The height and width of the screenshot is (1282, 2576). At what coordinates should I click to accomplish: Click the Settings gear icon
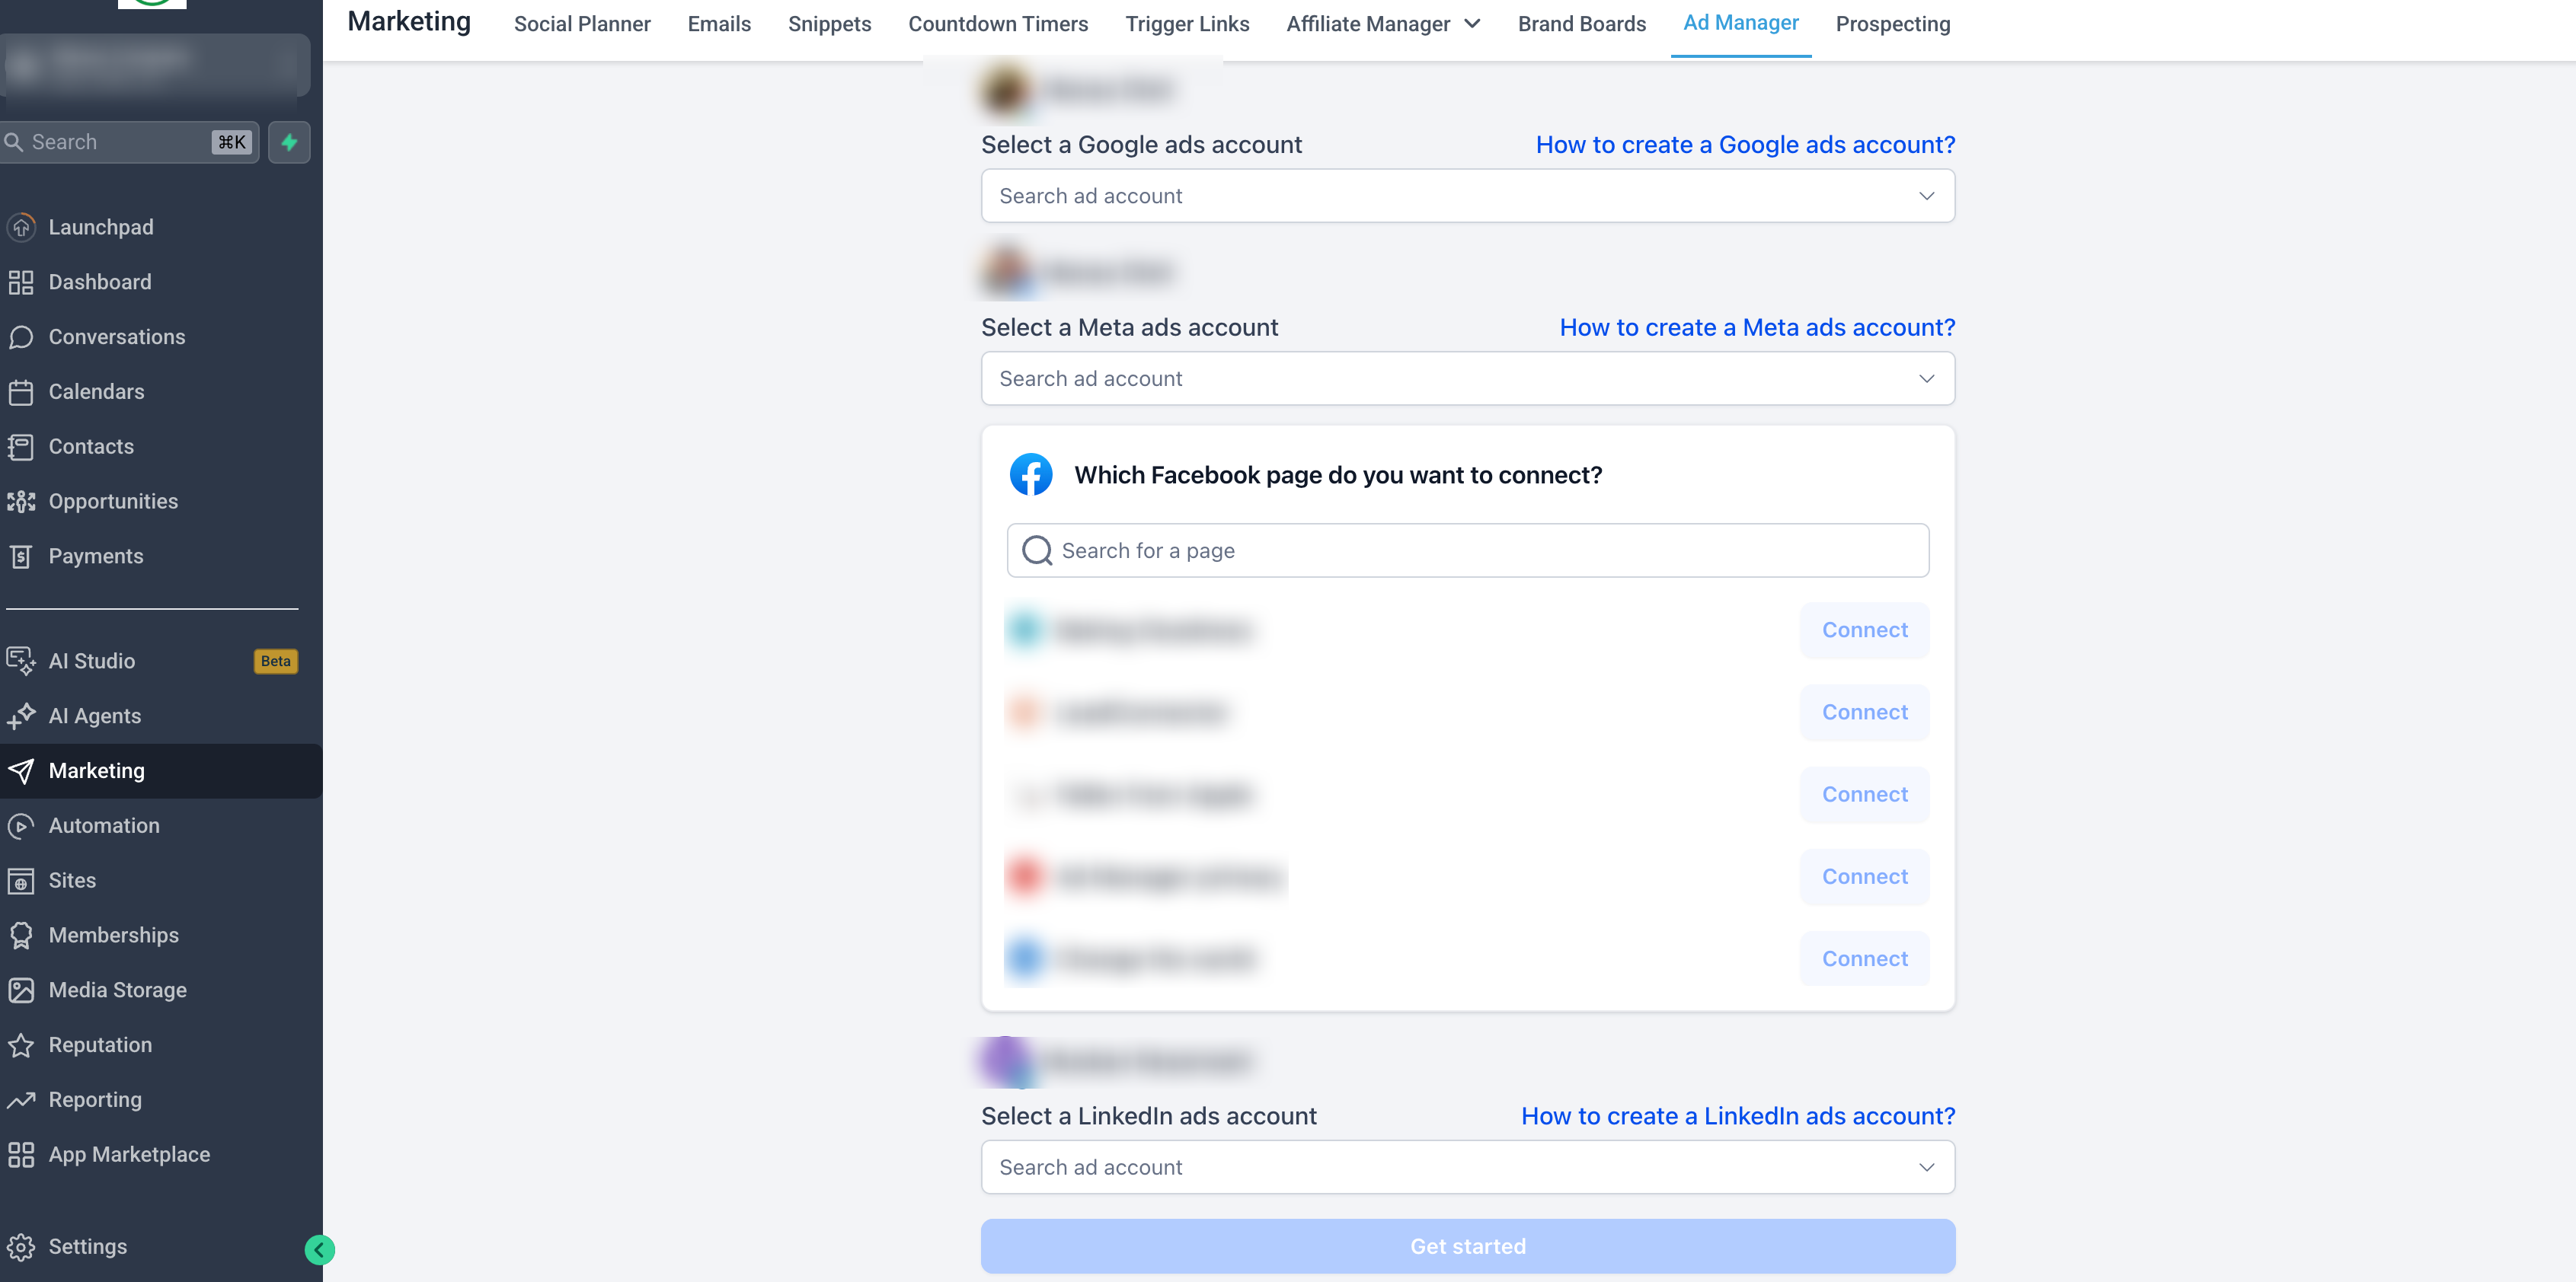point(21,1246)
